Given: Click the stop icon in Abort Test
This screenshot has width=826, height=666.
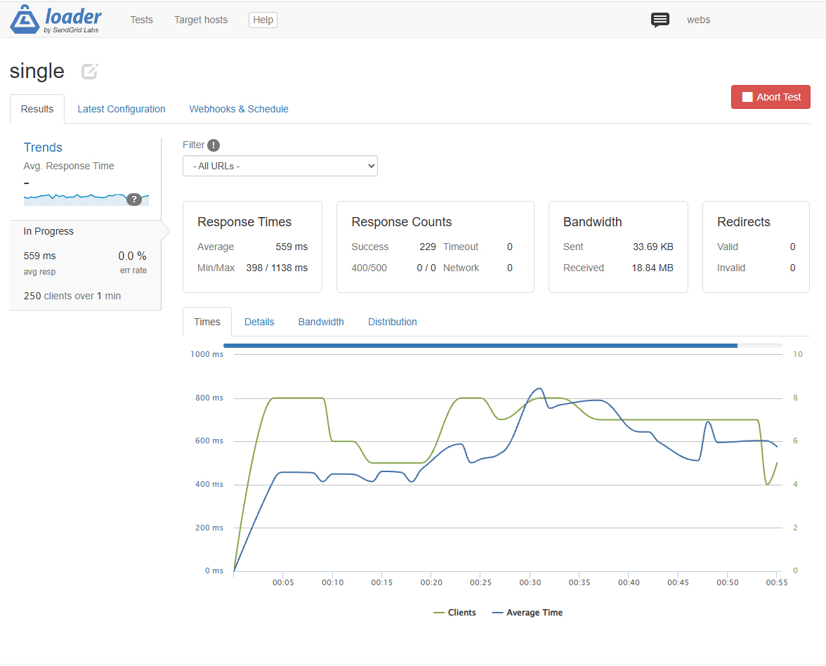Looking at the screenshot, I should tap(747, 97).
